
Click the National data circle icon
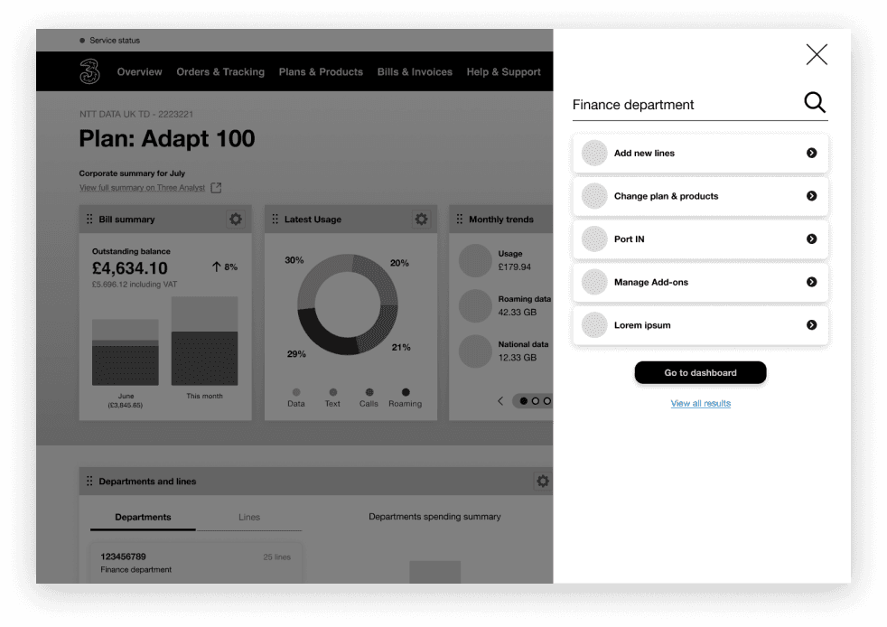coord(475,351)
